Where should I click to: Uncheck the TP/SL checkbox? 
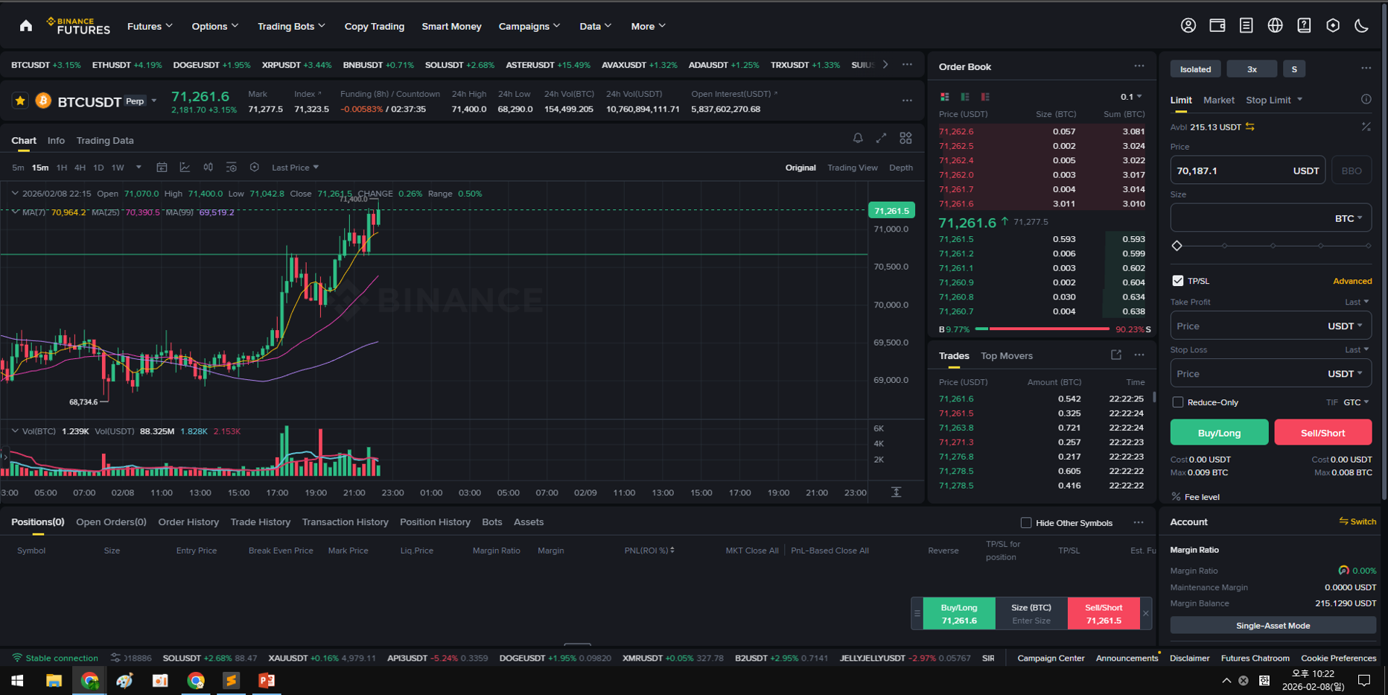click(x=1178, y=281)
